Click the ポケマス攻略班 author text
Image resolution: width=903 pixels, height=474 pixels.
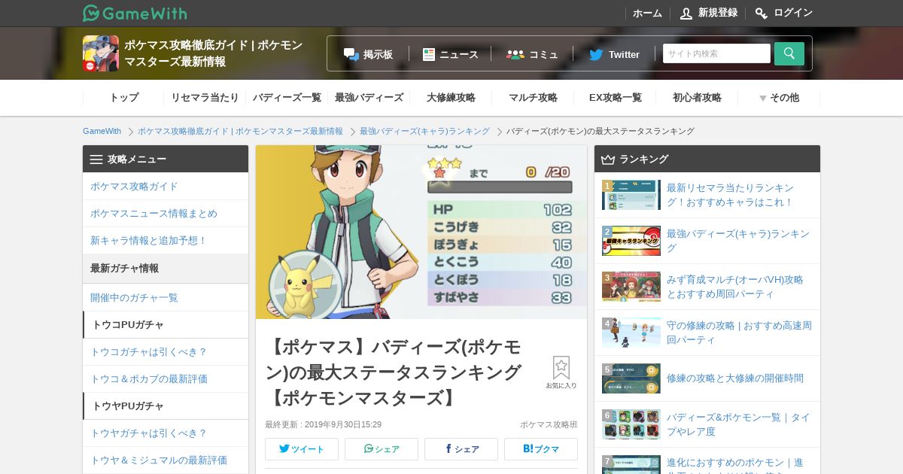pos(549,424)
